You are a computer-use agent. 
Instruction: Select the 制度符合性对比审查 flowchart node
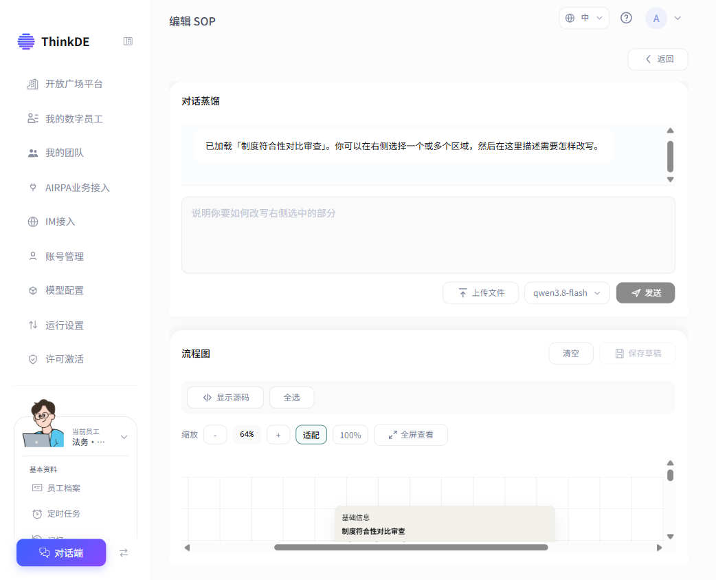tap(445, 524)
